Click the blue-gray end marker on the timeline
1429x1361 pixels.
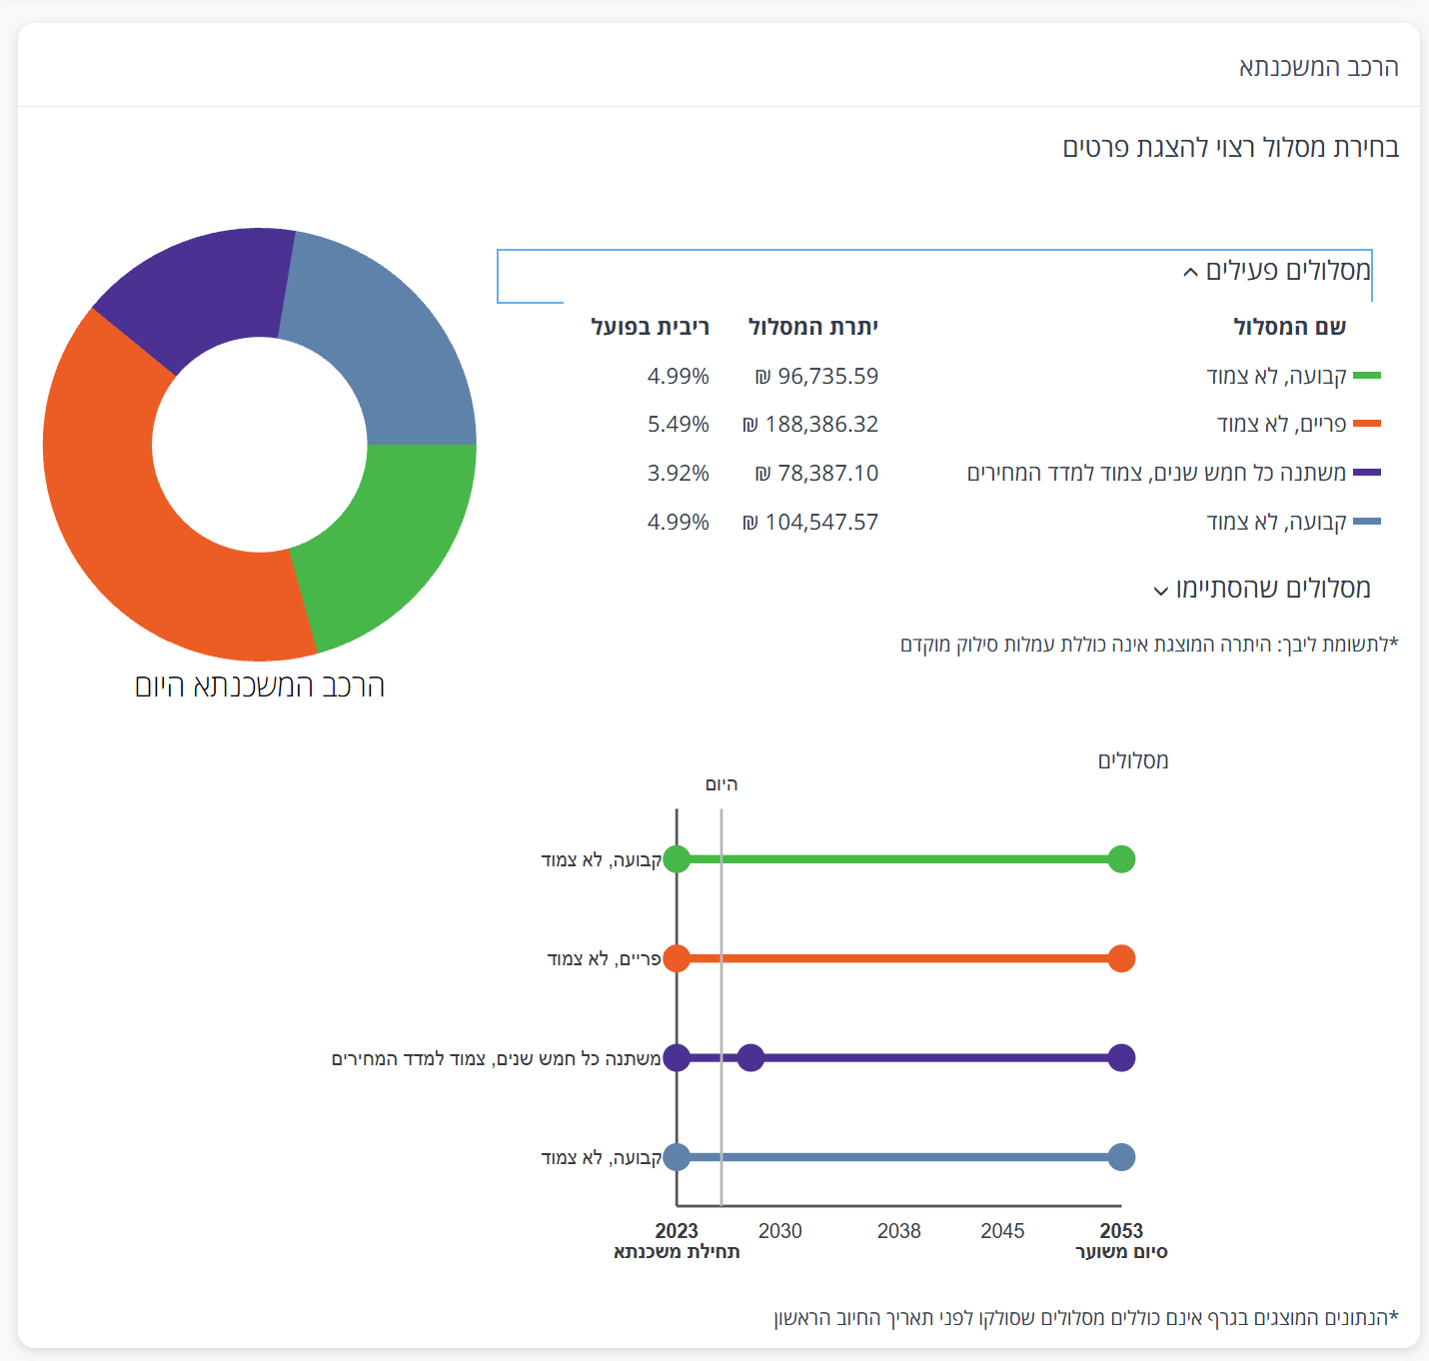[1121, 1157]
